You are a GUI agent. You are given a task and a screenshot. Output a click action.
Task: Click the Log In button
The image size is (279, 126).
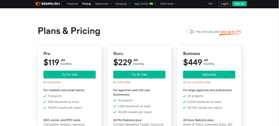tap(225, 4)
